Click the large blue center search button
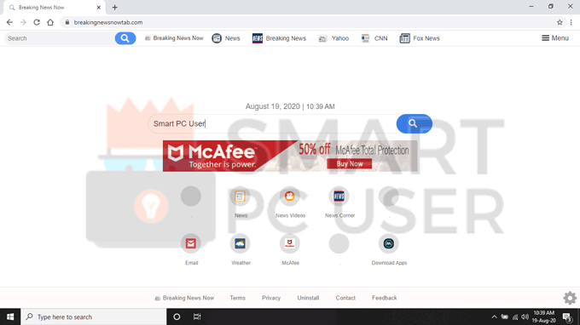This screenshot has width=580, height=325. point(414,123)
